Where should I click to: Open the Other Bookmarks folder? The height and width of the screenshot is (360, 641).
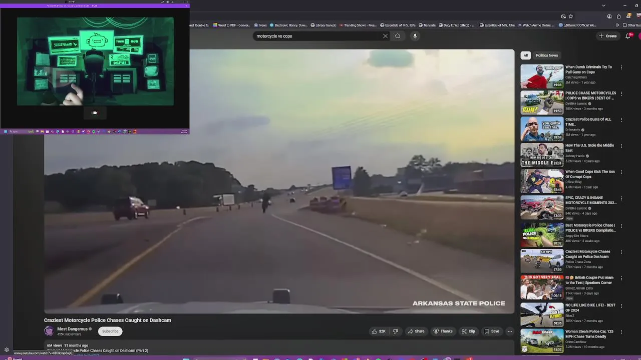coord(632,25)
